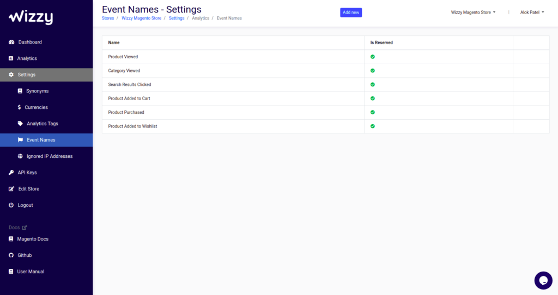Select the Product Viewed event name
The width and height of the screenshot is (558, 295).
(x=123, y=57)
